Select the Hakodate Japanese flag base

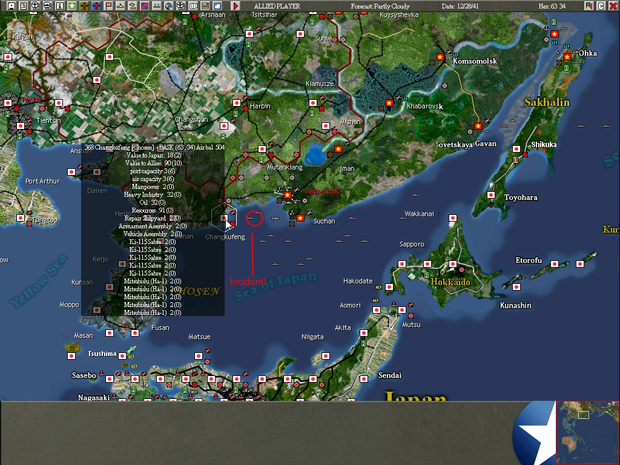[389, 287]
